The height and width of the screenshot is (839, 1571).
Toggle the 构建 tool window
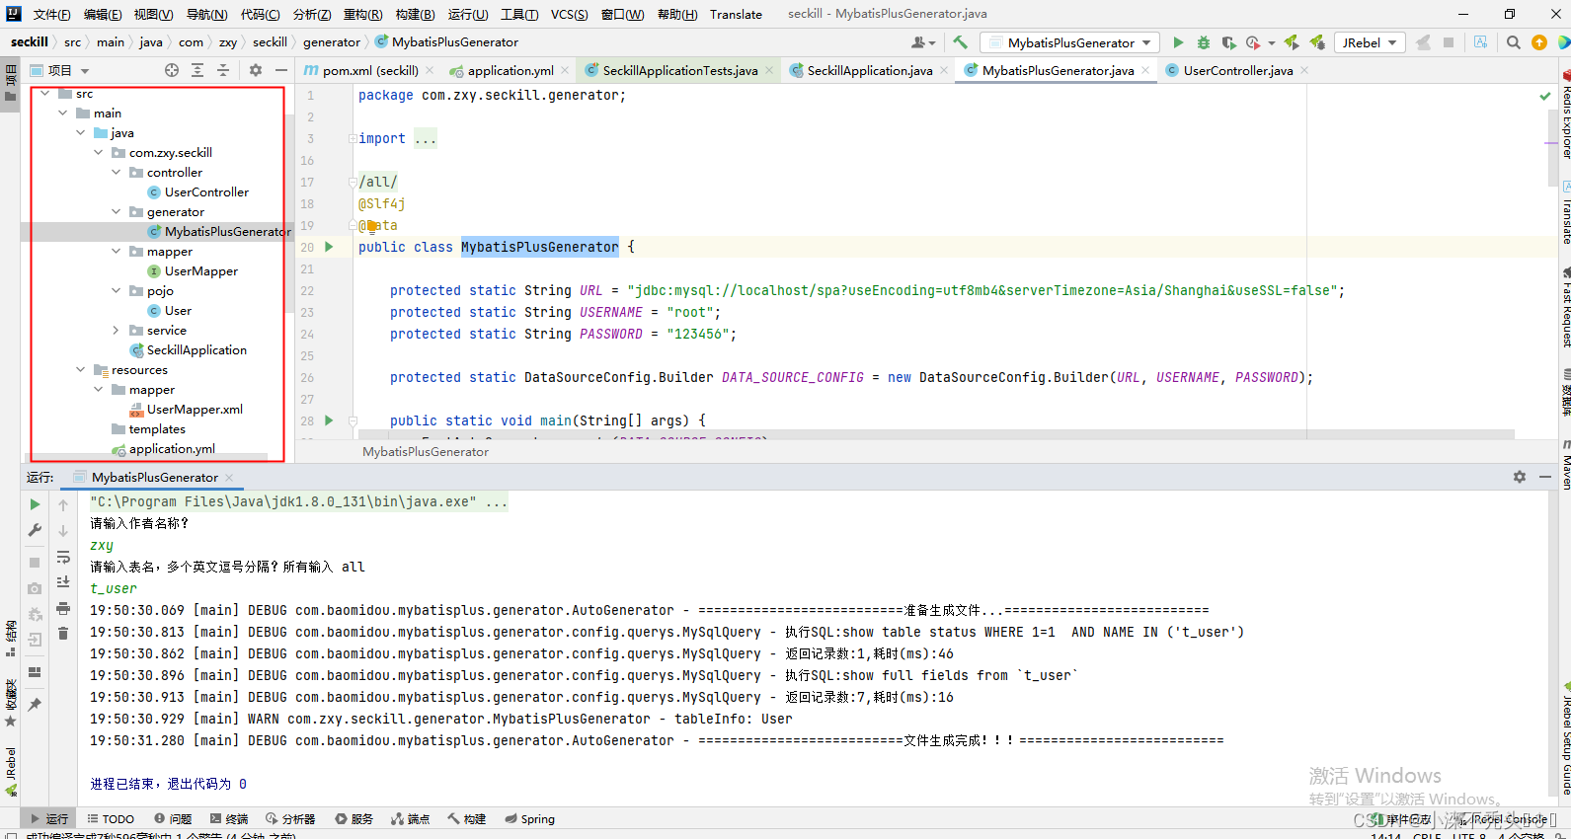click(467, 819)
